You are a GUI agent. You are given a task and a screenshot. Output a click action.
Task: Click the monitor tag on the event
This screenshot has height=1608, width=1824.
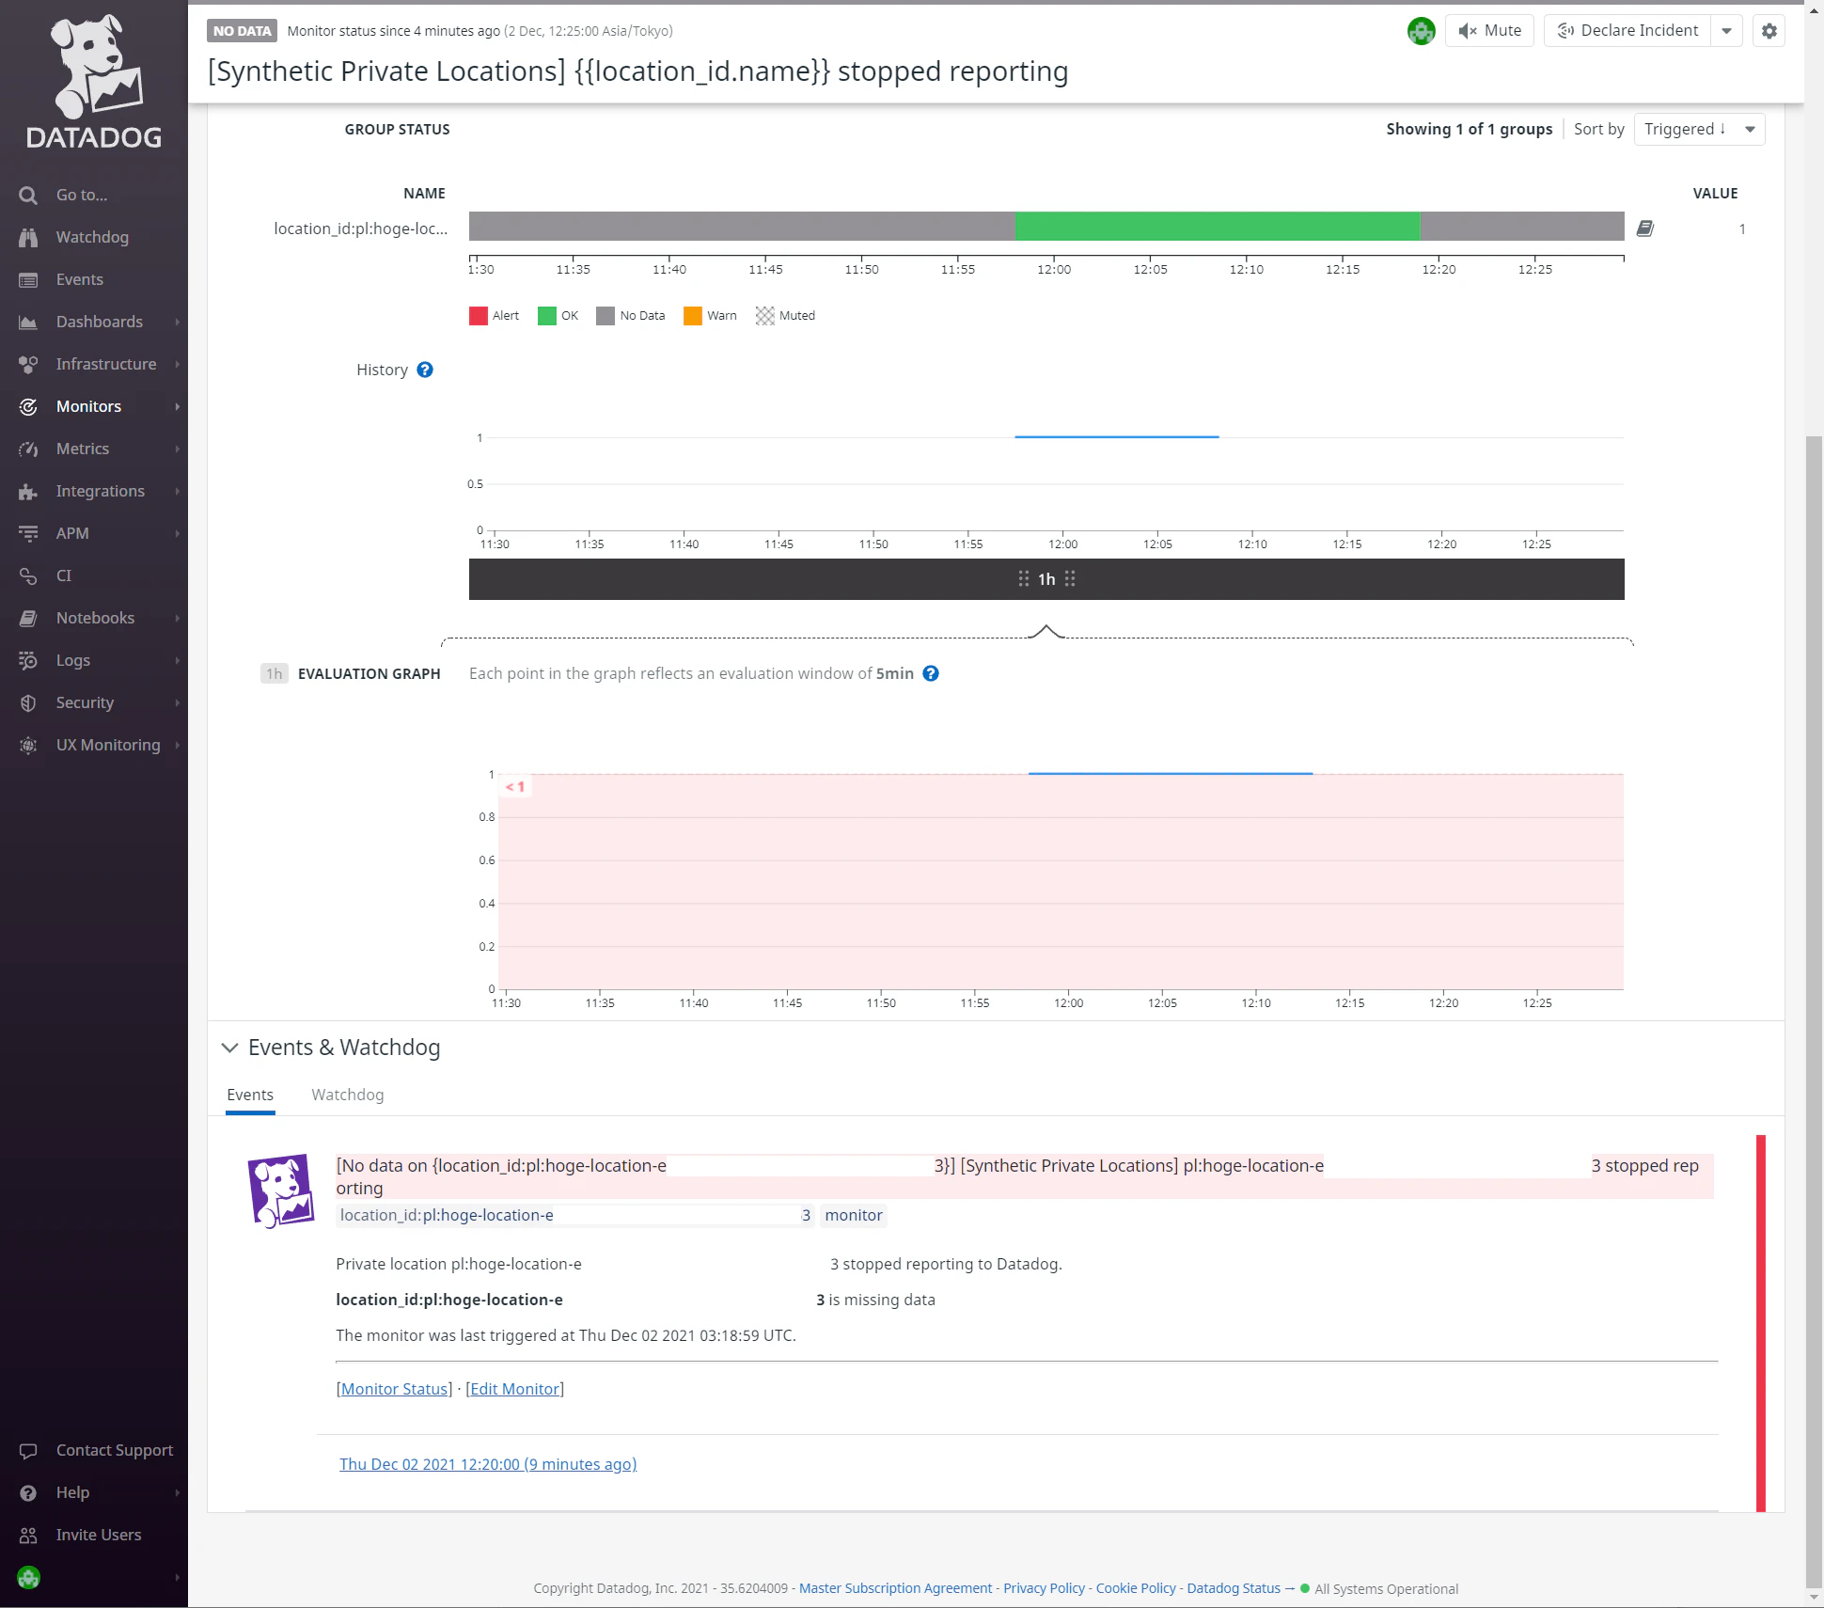854,1216
